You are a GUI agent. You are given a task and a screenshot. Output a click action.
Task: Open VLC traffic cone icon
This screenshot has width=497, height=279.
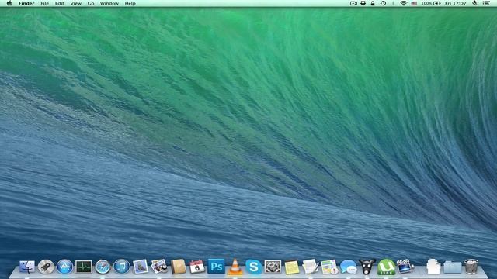click(x=235, y=267)
